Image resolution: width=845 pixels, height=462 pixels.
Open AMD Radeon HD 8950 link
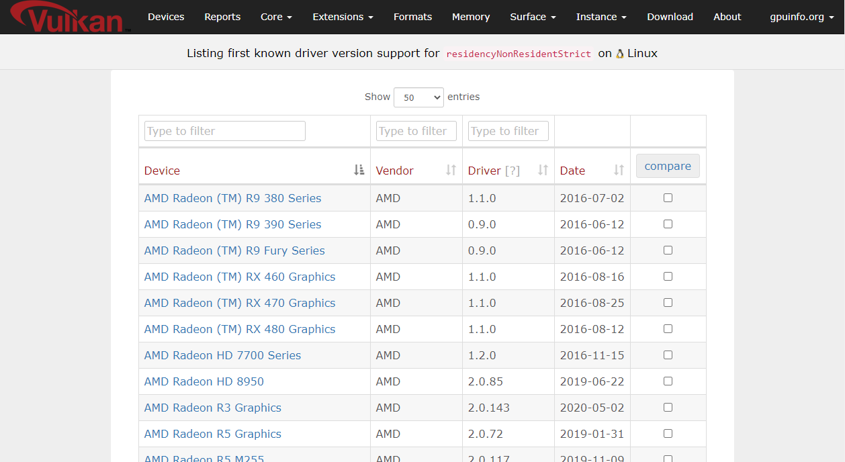point(204,381)
